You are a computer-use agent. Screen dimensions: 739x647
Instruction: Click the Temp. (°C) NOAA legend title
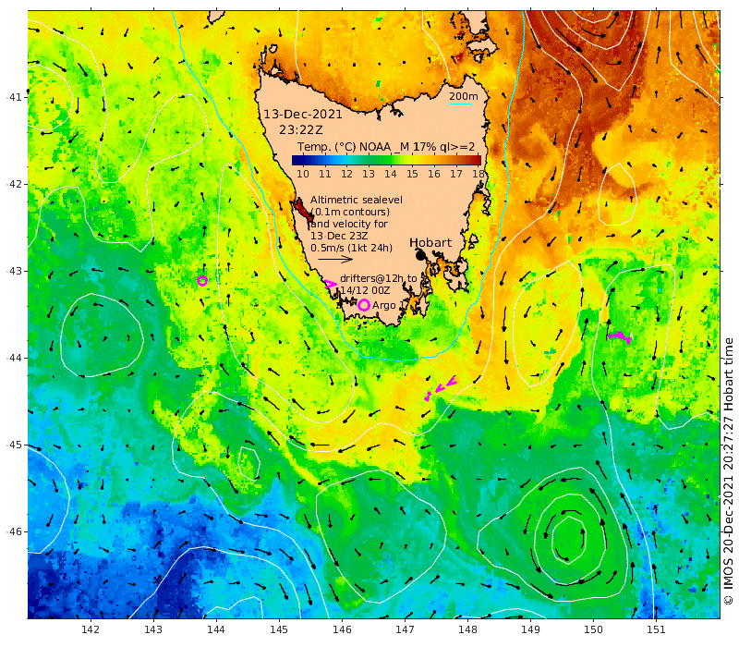pos(386,147)
